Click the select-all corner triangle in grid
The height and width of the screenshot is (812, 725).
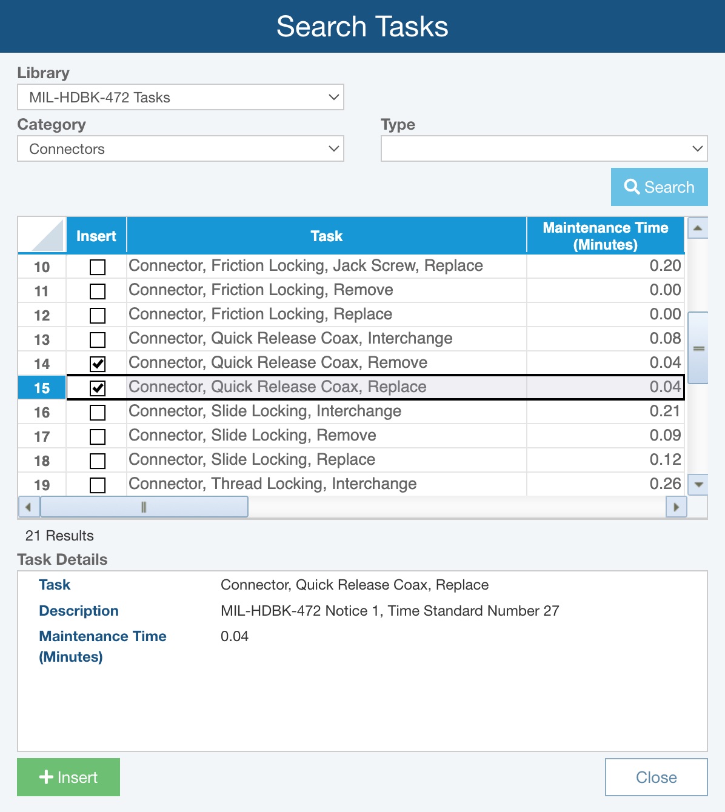[42, 236]
